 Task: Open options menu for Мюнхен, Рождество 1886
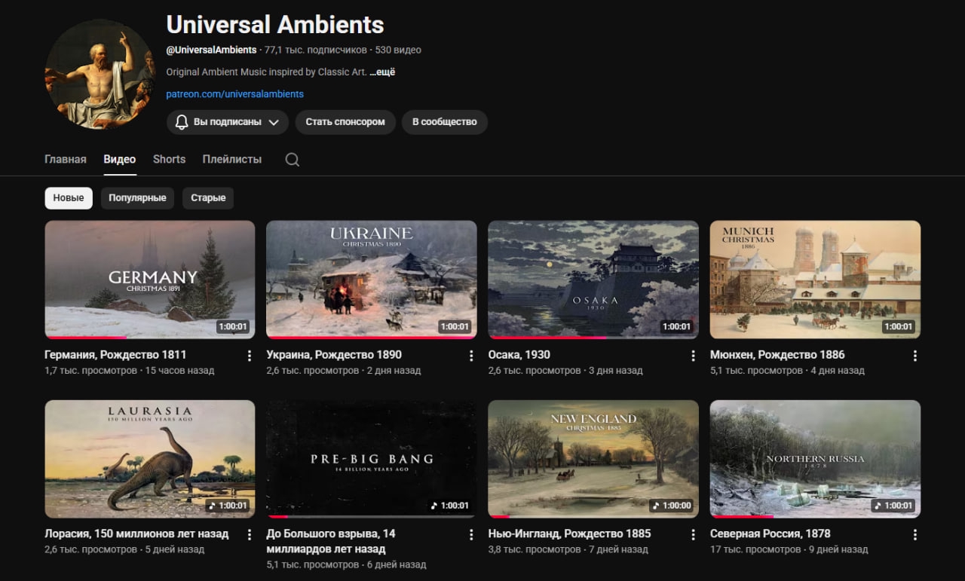click(914, 356)
